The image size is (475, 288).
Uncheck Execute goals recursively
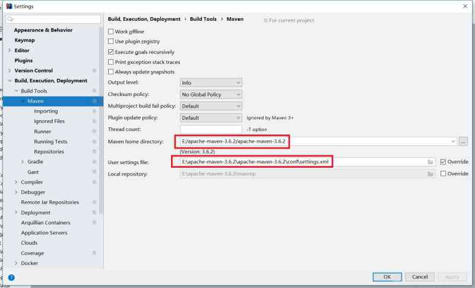pos(111,52)
